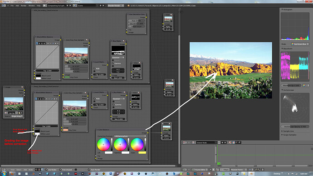The image size is (313, 176).
Task: Click the Filters button in graph editor header
Action: [225, 170]
